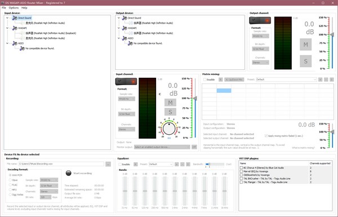Viewport: 338px width, 217px height.
Task: Open the Options menu
Action: click(14, 8)
